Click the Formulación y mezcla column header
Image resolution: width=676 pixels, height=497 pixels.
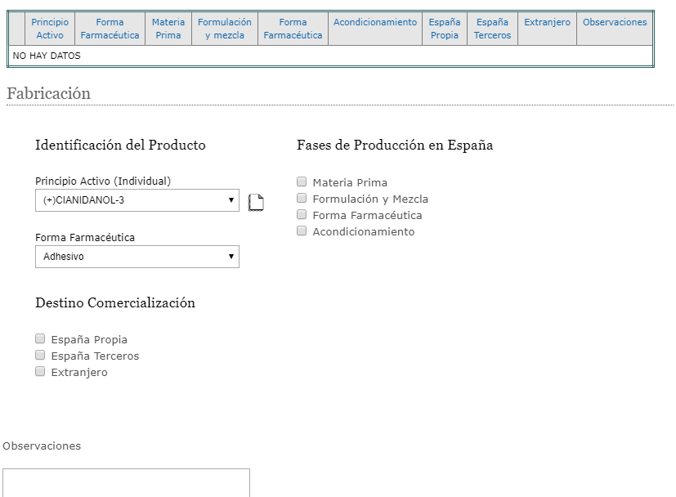pyautogui.click(x=225, y=29)
